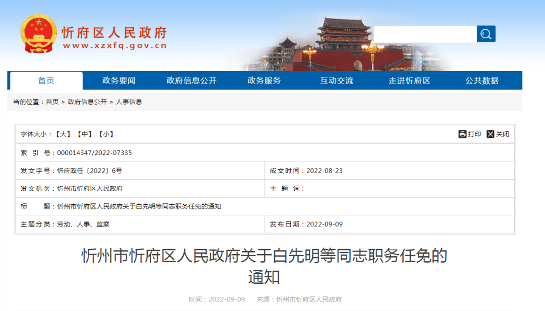Set font size to 【小】
Screen dimensions: 545x311
pyautogui.click(x=106, y=134)
